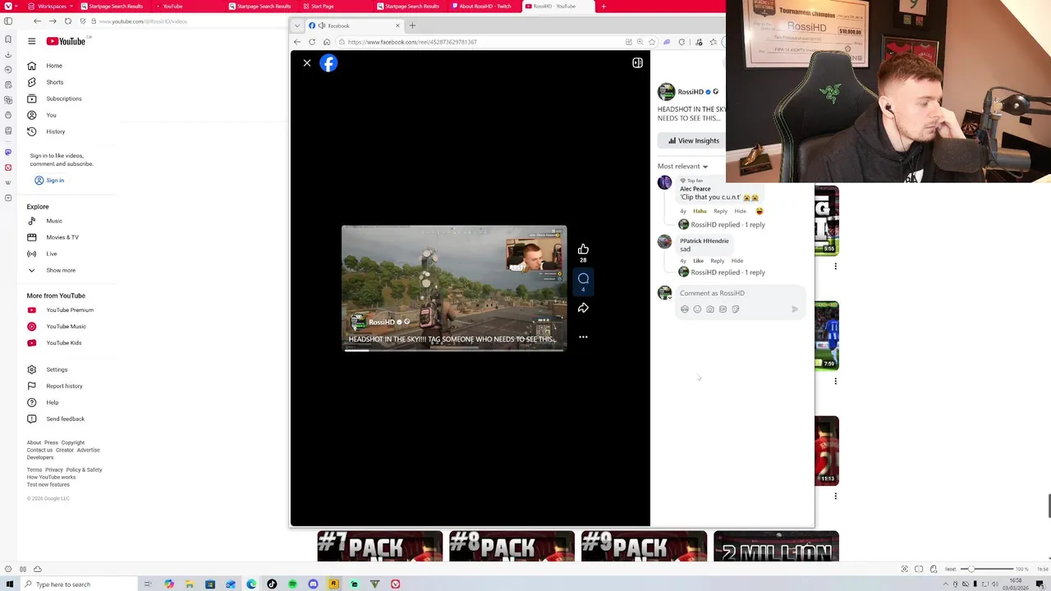Click the YouTube logo
The image size is (1051, 591).
pyautogui.click(x=66, y=41)
